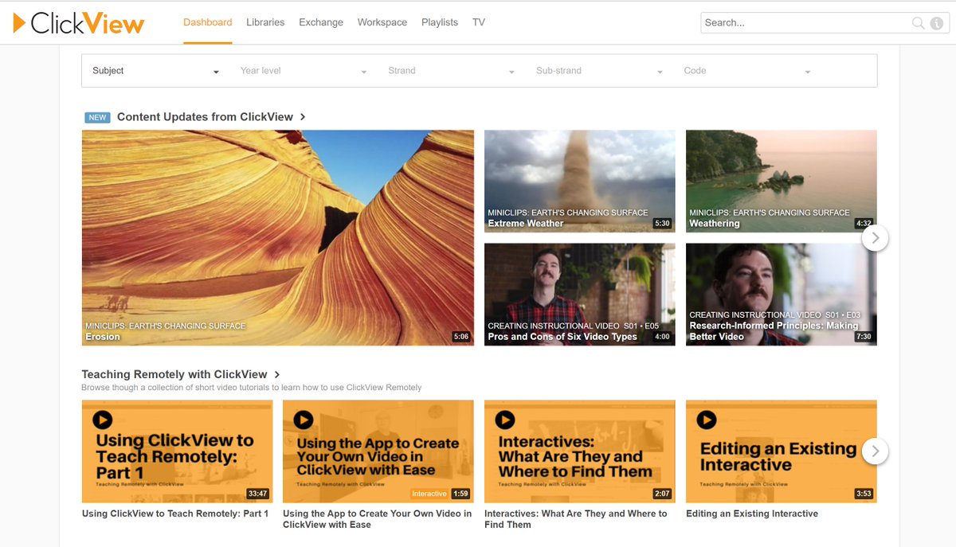This screenshot has height=547, width=956.
Task: Click the Interactive badge on the app video
Action: coord(429,494)
